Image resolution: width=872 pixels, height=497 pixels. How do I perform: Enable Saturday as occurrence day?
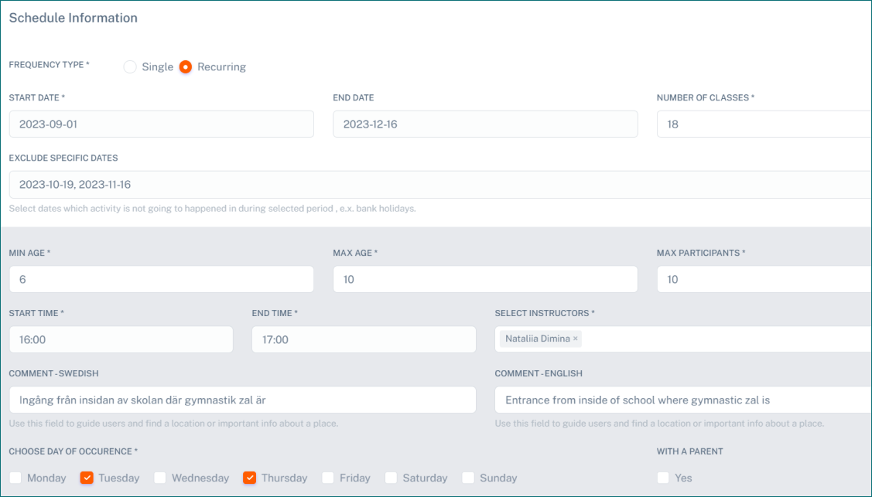click(x=392, y=478)
